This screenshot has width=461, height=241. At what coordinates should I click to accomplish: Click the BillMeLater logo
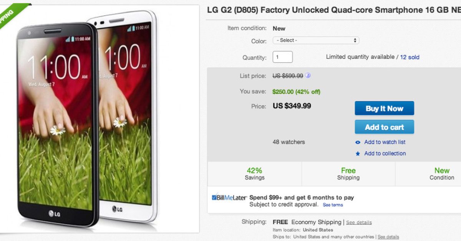coord(229,198)
